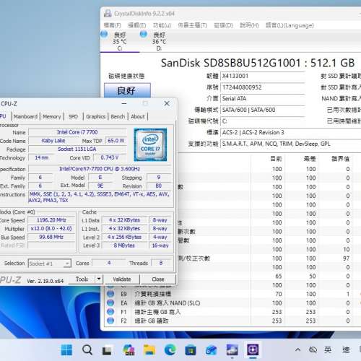This screenshot has height=361, width=361.
Task: Click the CrystalDiskInfo title bar app icon
Action: coord(108,14)
